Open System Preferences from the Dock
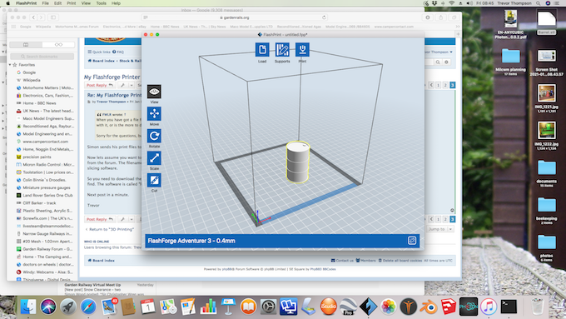The image size is (566, 319). [268, 307]
